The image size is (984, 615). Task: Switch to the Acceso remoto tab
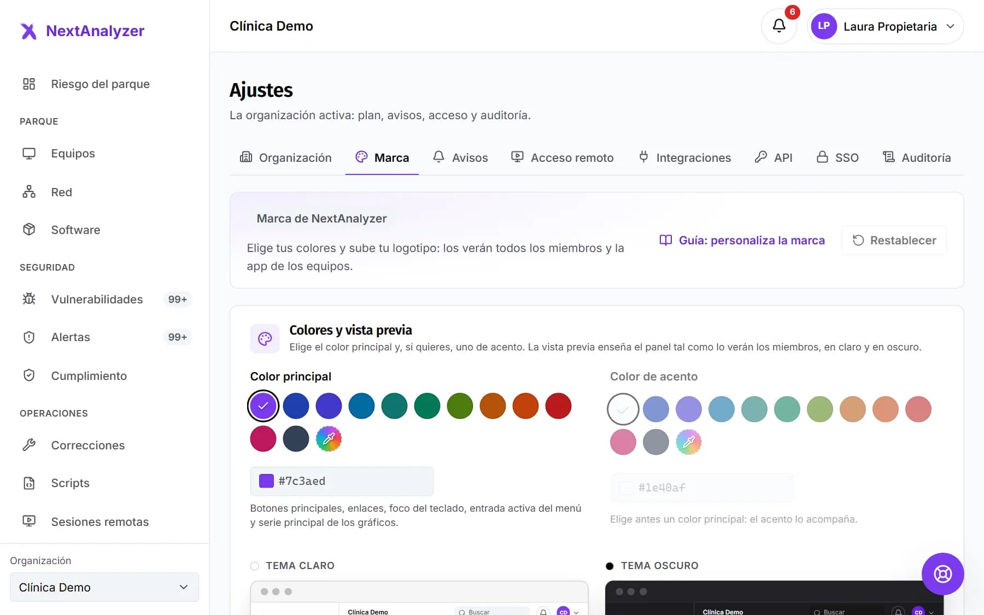click(x=563, y=158)
